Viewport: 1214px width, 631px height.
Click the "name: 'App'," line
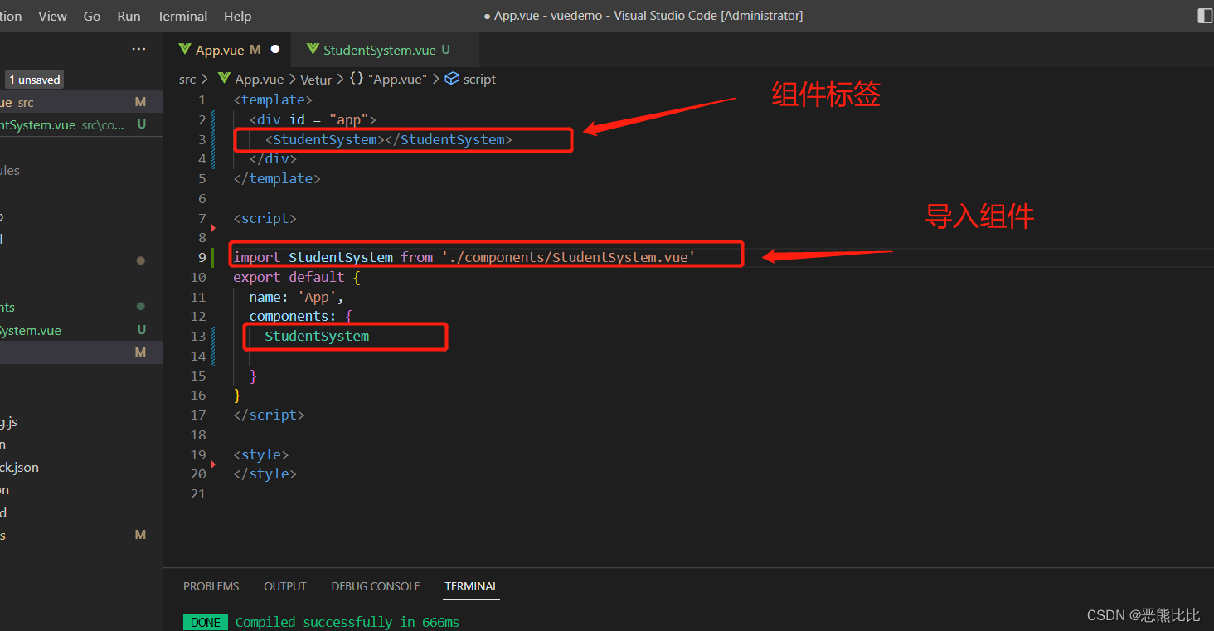(x=297, y=297)
